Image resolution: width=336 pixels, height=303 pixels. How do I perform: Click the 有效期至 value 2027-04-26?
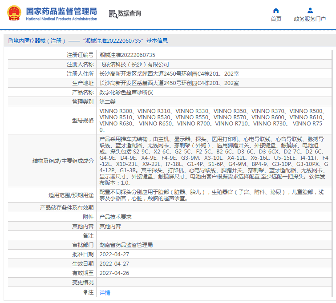114,273
